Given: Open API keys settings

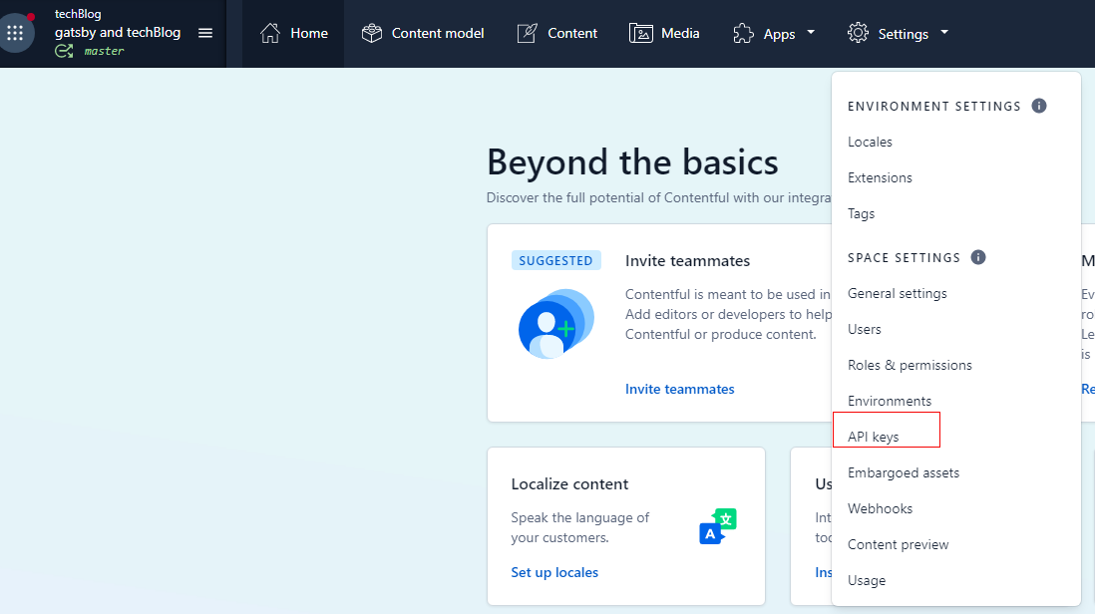Looking at the screenshot, I should 874,437.
